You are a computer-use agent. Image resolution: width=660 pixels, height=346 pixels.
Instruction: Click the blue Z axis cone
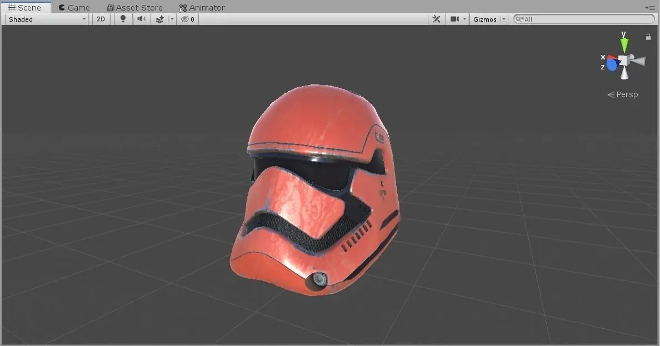tap(612, 65)
